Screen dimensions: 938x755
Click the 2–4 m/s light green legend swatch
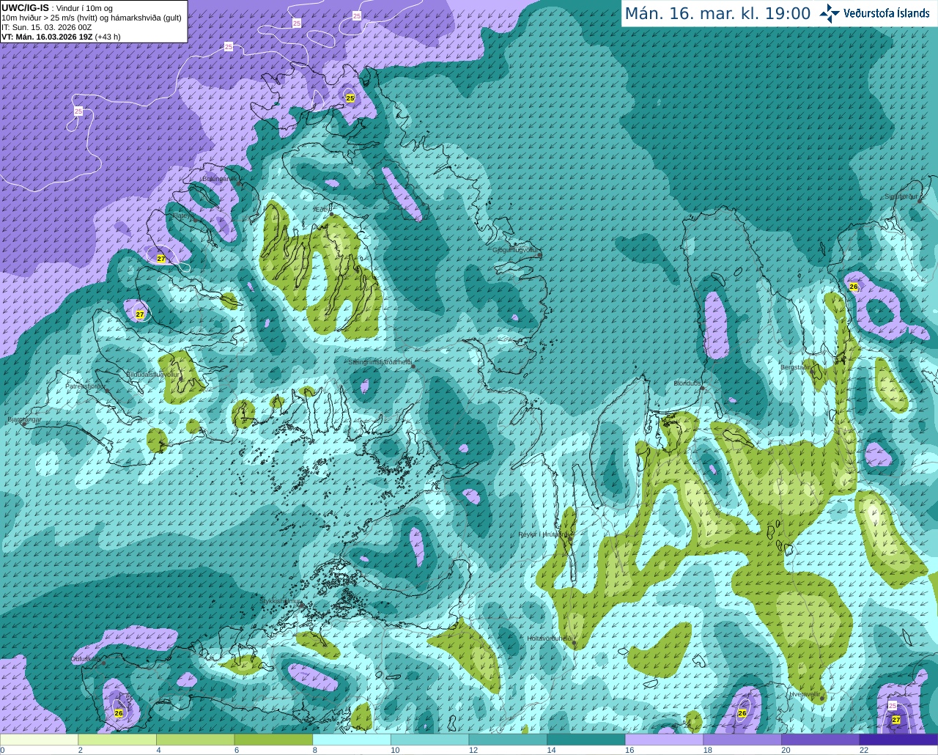117,740
